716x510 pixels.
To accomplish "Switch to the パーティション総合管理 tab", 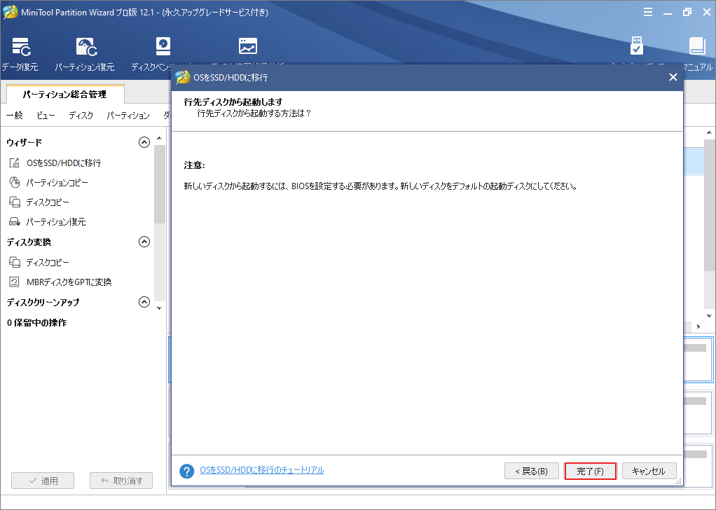I will pyautogui.click(x=63, y=92).
